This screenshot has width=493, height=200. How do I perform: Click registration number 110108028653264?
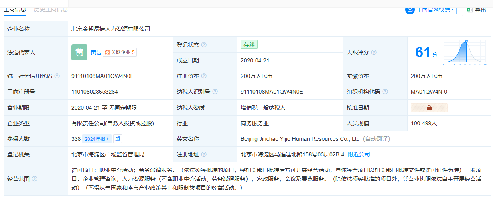(95, 92)
